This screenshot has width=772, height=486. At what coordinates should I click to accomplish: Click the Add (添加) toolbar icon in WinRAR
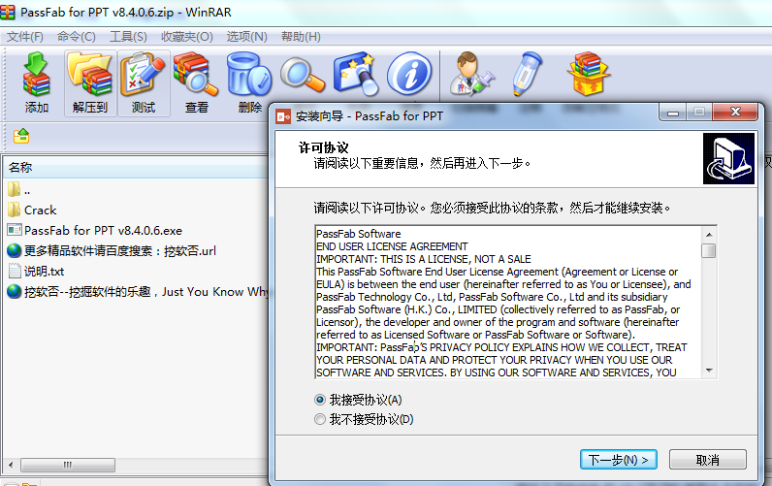click(x=37, y=82)
